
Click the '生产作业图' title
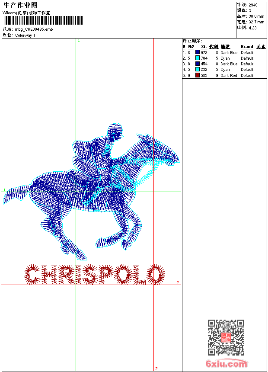point(20,6)
